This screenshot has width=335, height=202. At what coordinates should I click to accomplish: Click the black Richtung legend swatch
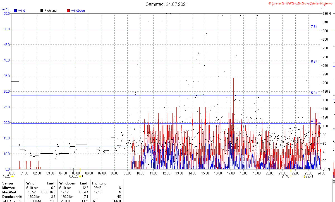42,11
